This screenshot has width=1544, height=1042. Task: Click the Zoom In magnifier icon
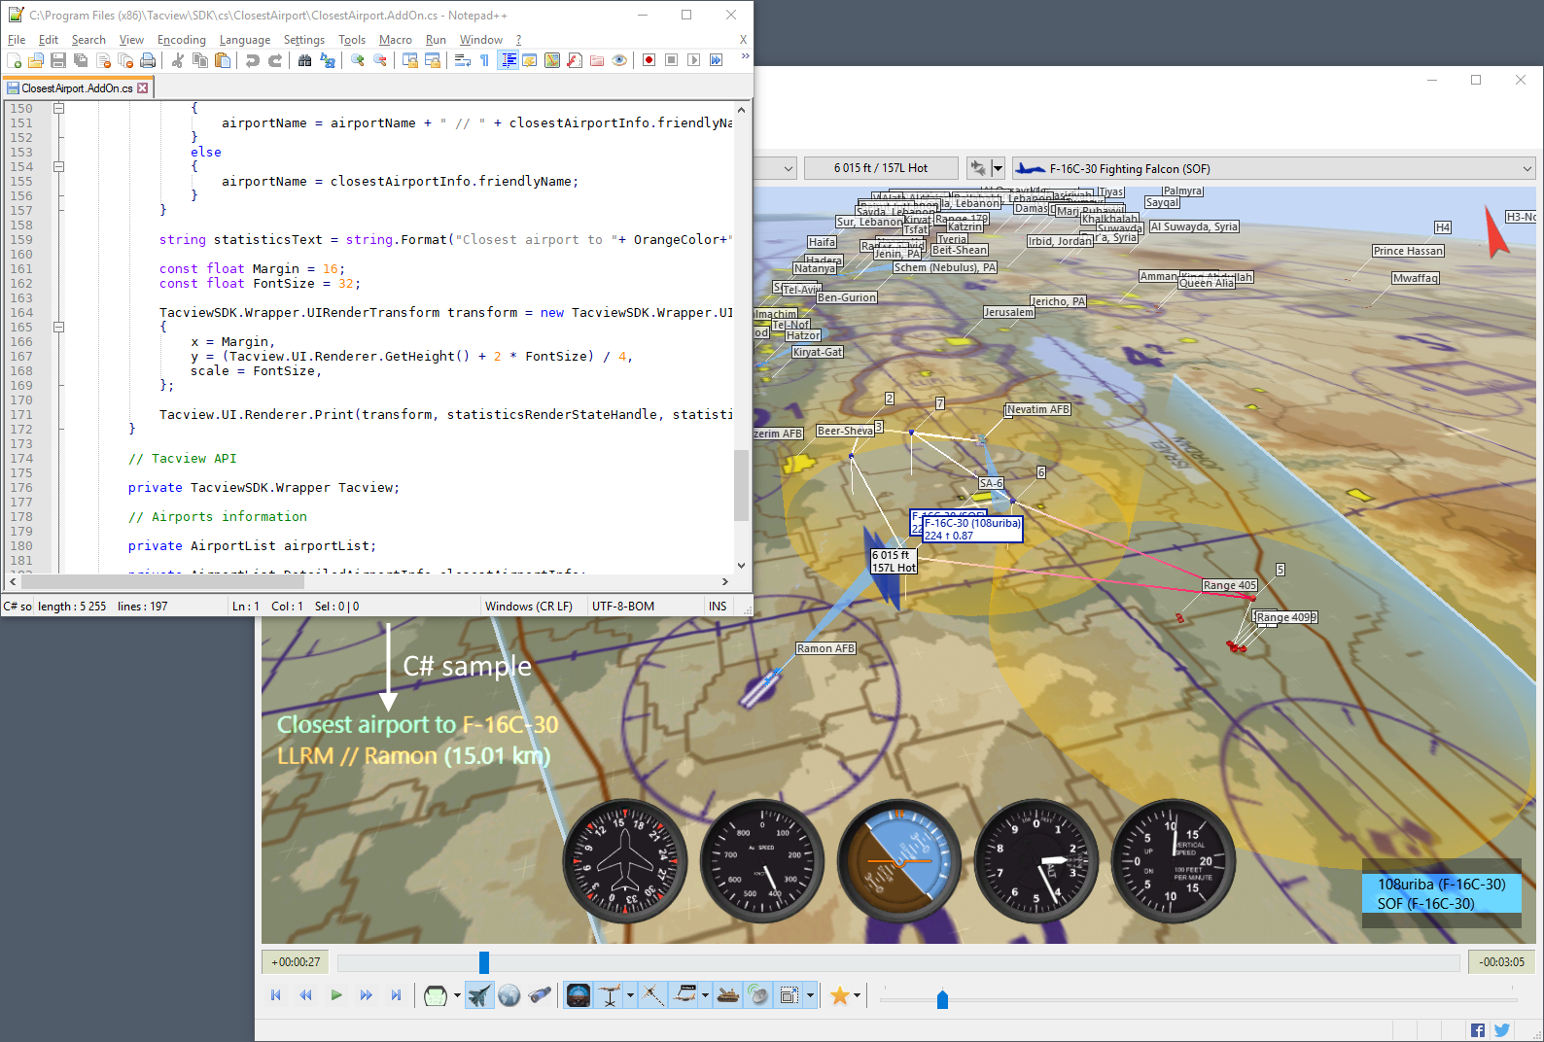click(358, 60)
